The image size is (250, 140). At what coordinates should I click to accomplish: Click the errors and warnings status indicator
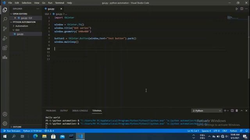coord(49,131)
